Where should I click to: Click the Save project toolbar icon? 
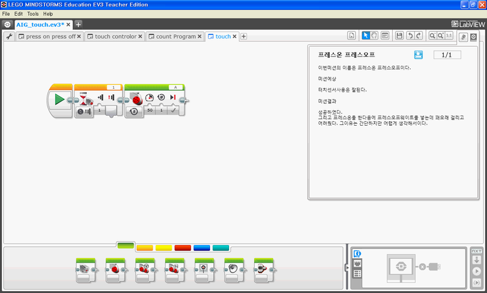(399, 36)
